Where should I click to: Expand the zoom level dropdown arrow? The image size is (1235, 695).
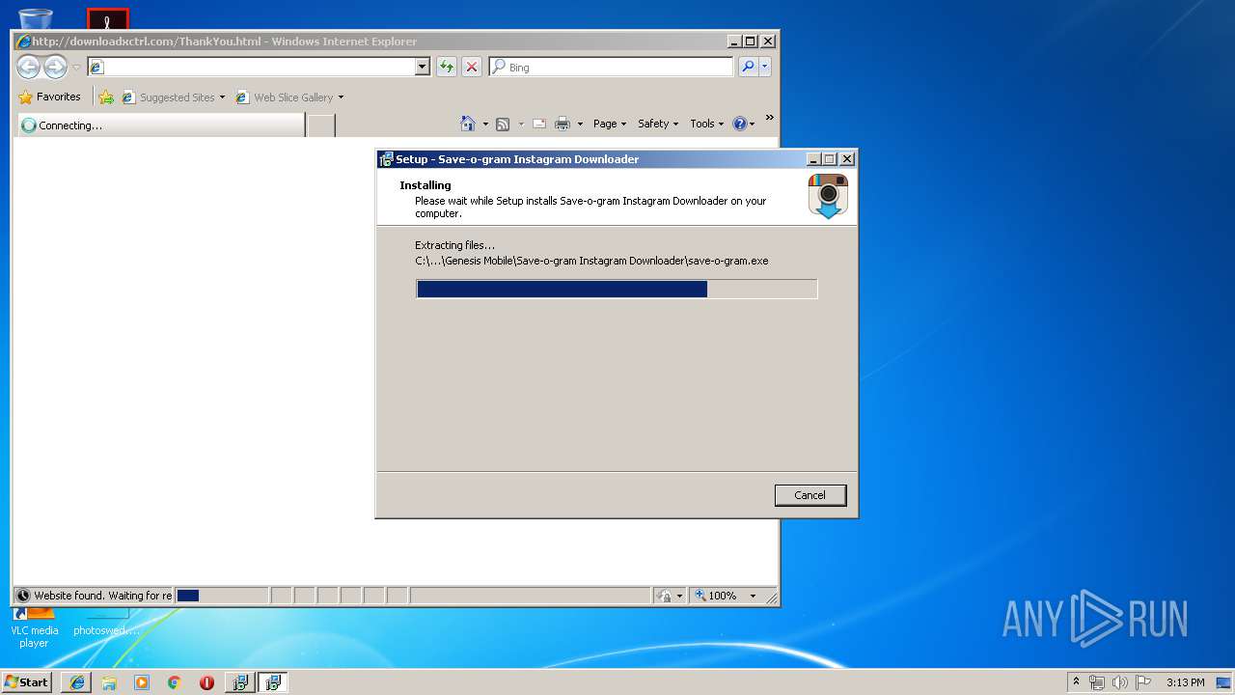click(754, 596)
